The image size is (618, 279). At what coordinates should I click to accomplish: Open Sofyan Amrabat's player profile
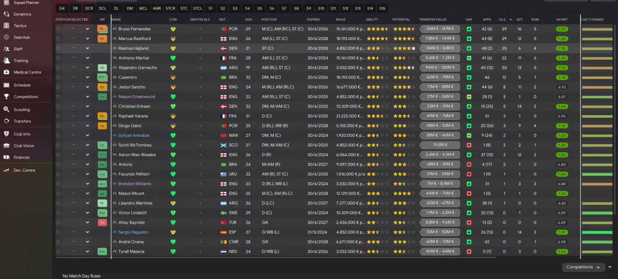pyautogui.click(x=133, y=135)
